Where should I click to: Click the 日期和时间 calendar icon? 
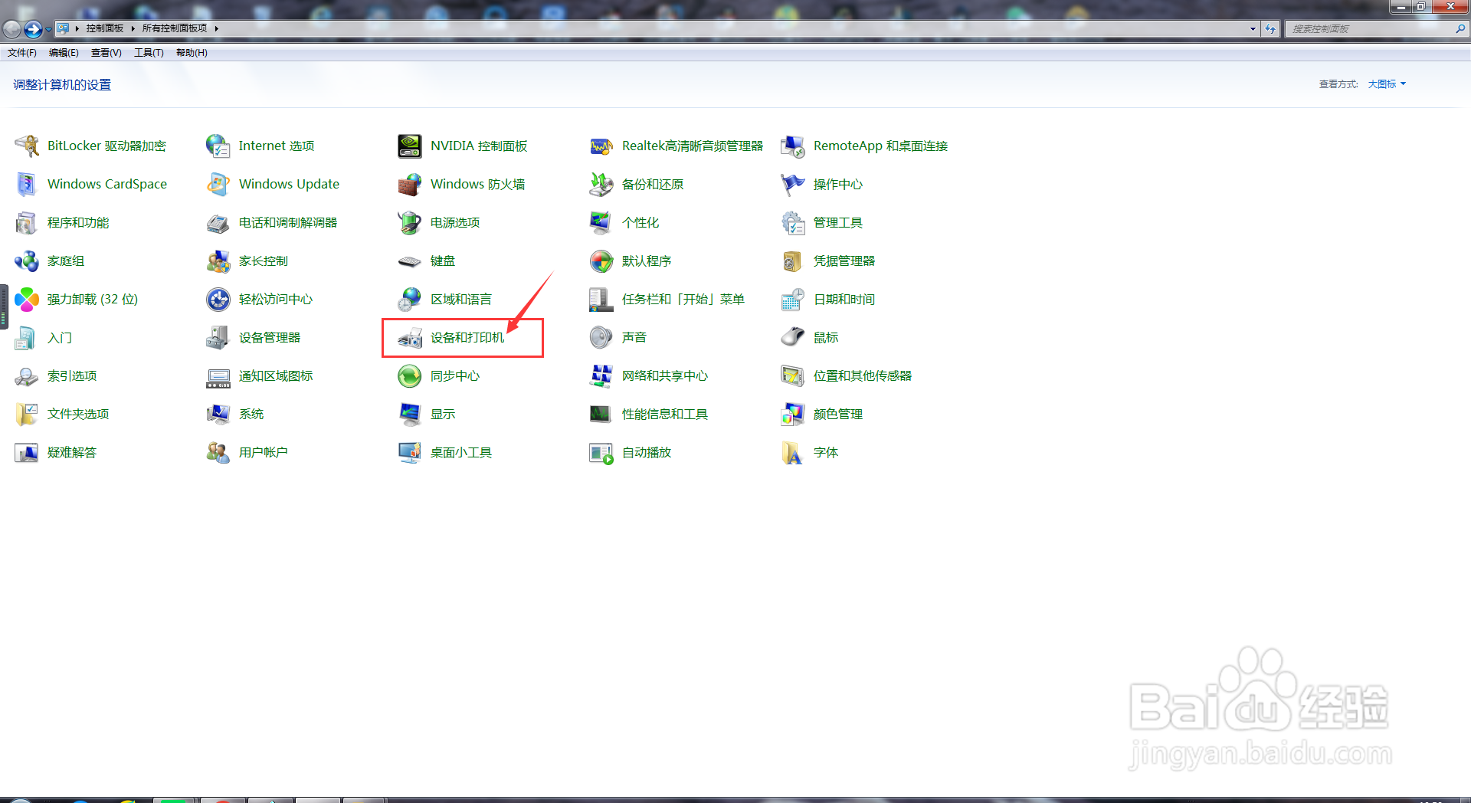[x=793, y=299]
